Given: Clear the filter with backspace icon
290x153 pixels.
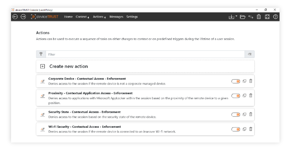Looking at the screenshot, I should coord(250,54).
